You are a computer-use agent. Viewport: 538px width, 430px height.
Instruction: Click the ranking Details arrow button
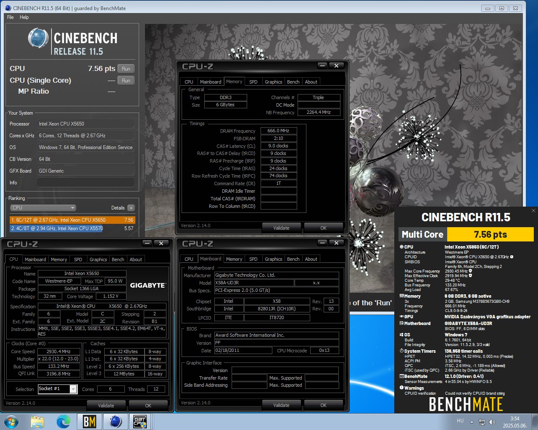pos(131,208)
